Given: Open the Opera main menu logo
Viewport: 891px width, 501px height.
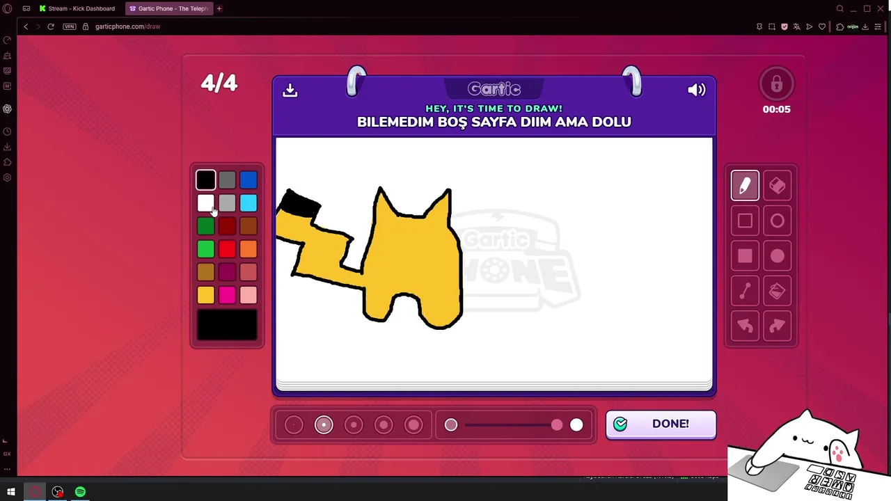Looking at the screenshot, I should pyautogui.click(x=8, y=8).
